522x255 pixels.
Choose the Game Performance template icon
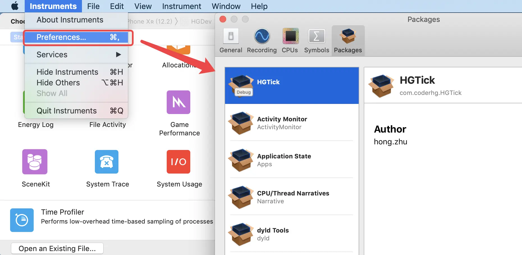178,102
